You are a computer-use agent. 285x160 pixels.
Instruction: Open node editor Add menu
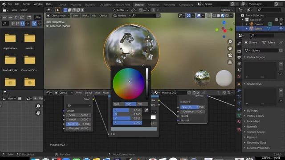[98, 93]
